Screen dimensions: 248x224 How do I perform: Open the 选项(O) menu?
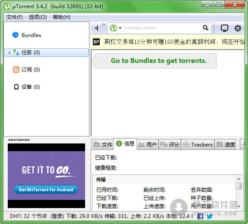click(x=38, y=17)
